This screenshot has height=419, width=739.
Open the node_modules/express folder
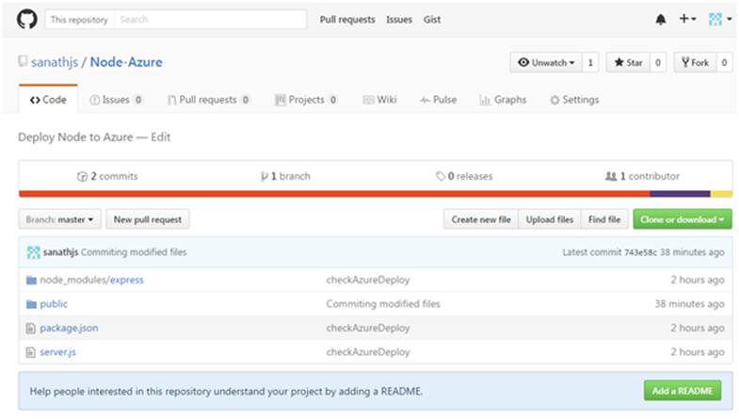pos(92,280)
